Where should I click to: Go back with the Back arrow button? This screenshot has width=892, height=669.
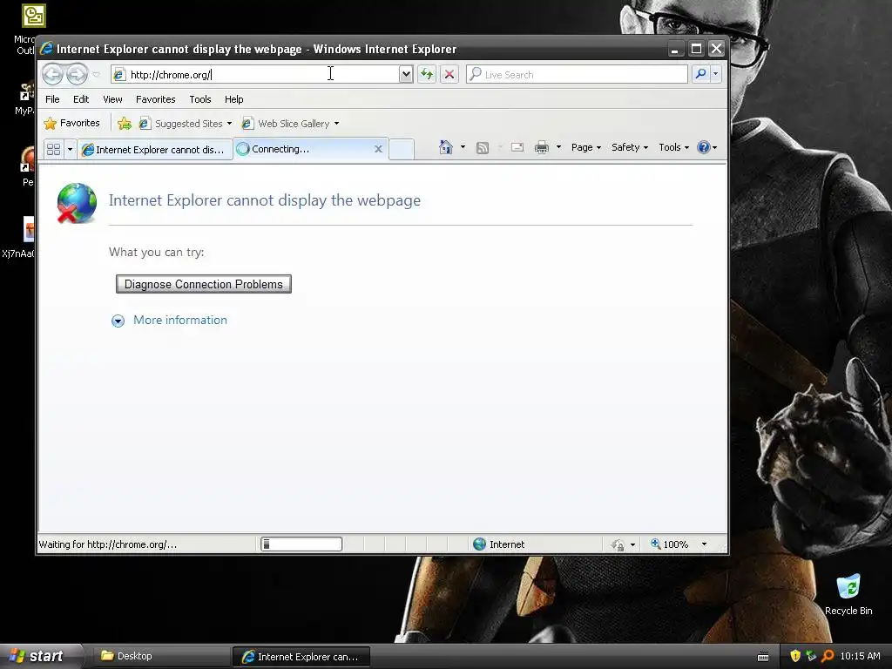[52, 74]
